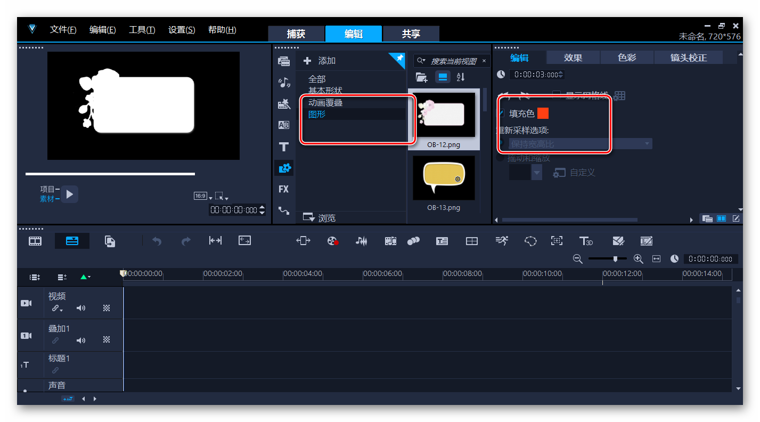Switch to storyboard view in timeline toolbar
Image resolution: width=760 pixels, height=422 pixels.
35,241
